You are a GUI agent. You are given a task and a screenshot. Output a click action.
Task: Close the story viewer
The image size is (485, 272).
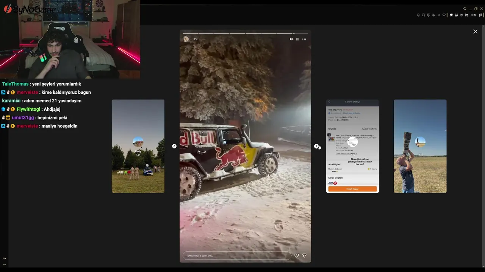pyautogui.click(x=475, y=32)
